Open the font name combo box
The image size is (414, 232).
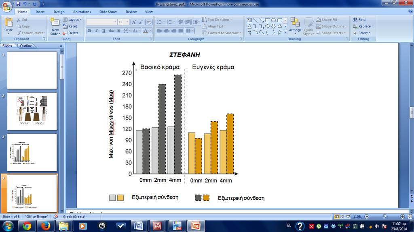click(x=101, y=22)
